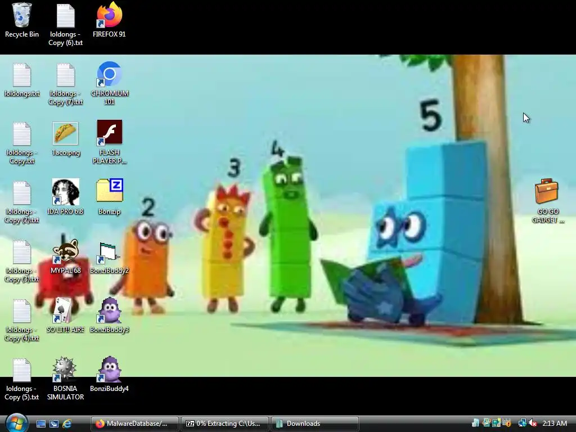Select loldongs.txt file icon

point(22,80)
